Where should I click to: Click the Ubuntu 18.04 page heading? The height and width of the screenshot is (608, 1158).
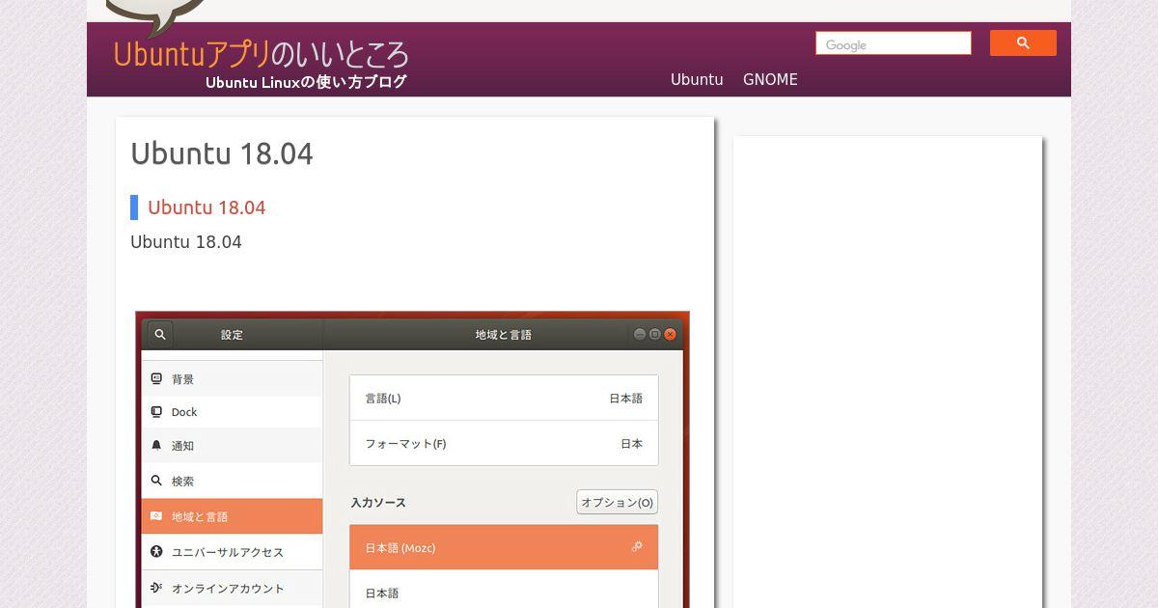point(222,153)
